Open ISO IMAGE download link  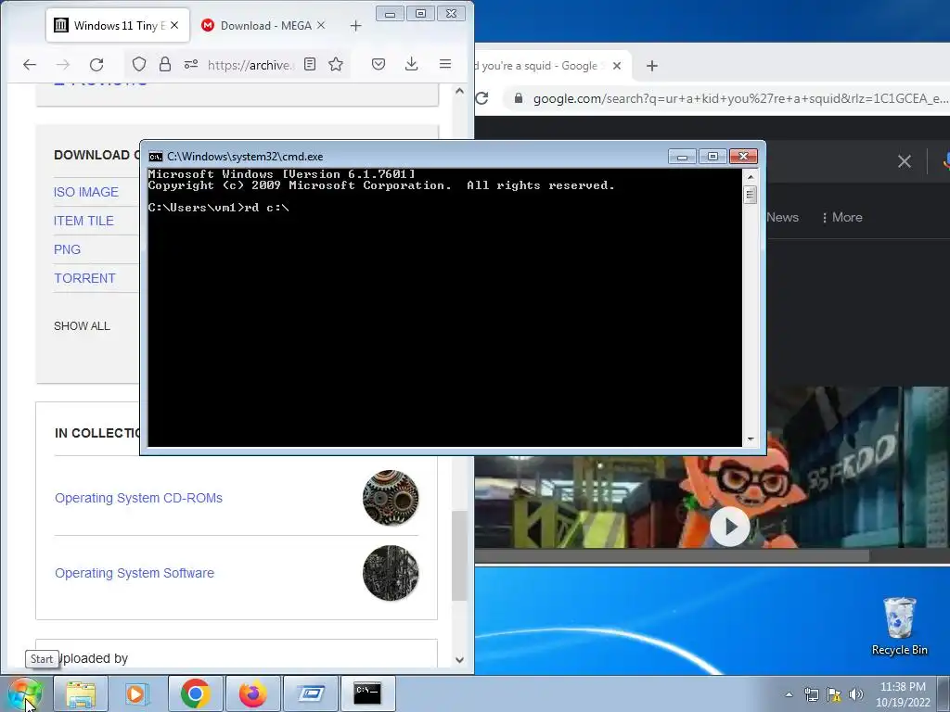tap(86, 192)
